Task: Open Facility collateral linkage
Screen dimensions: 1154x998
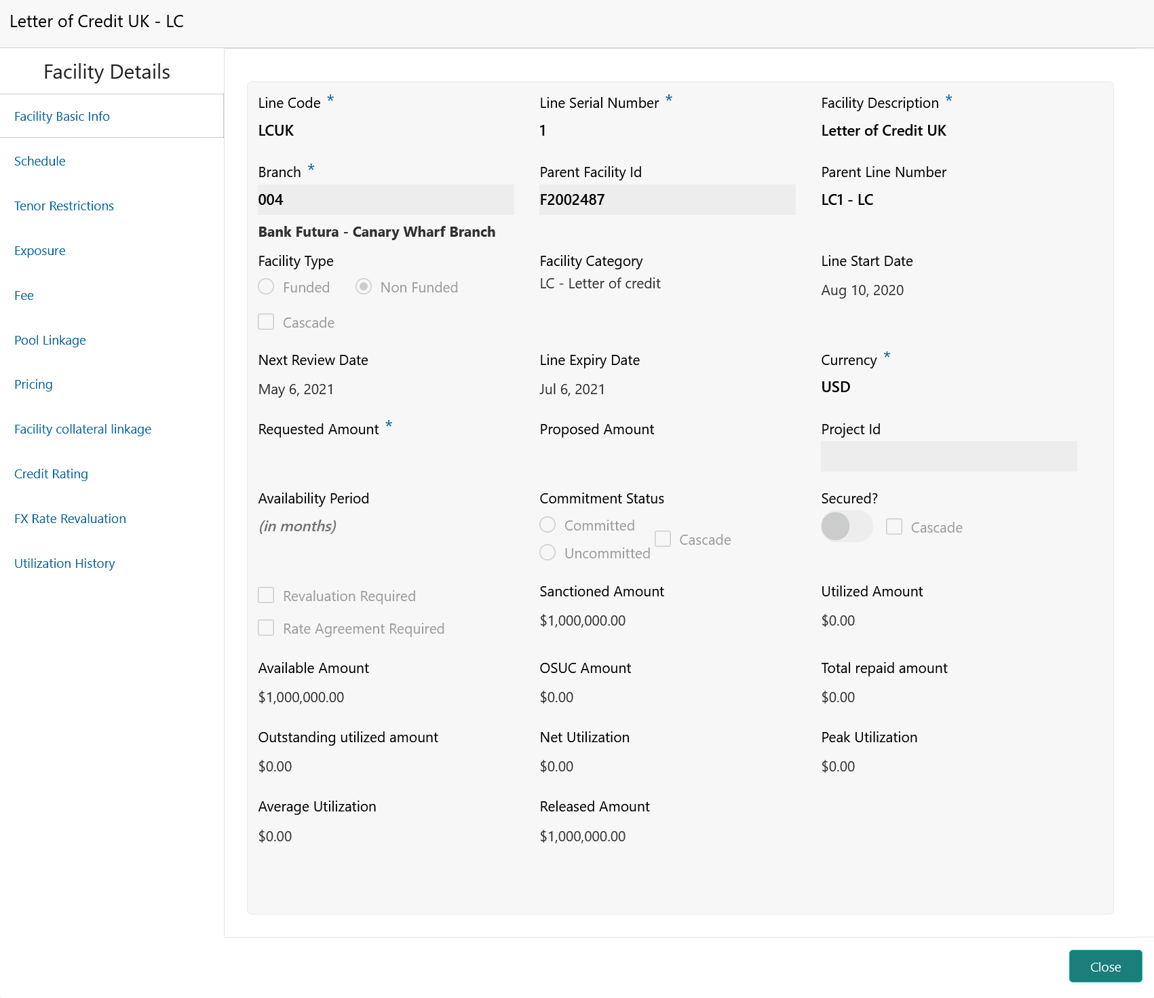Action: tap(83, 429)
